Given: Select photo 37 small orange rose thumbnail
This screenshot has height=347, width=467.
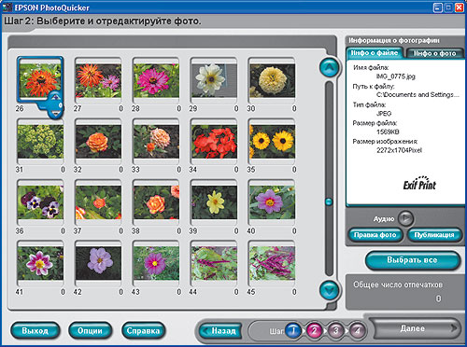Looking at the screenshot, I should (x=98, y=202).
